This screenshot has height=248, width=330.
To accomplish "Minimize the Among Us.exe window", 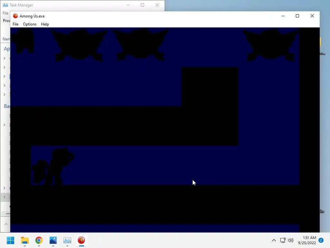I will point(283,16).
